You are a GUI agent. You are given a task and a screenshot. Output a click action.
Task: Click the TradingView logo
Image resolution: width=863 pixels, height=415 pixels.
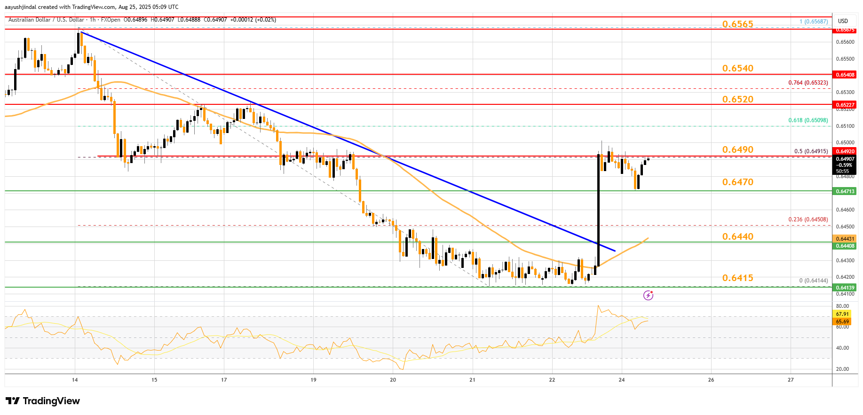coord(43,401)
